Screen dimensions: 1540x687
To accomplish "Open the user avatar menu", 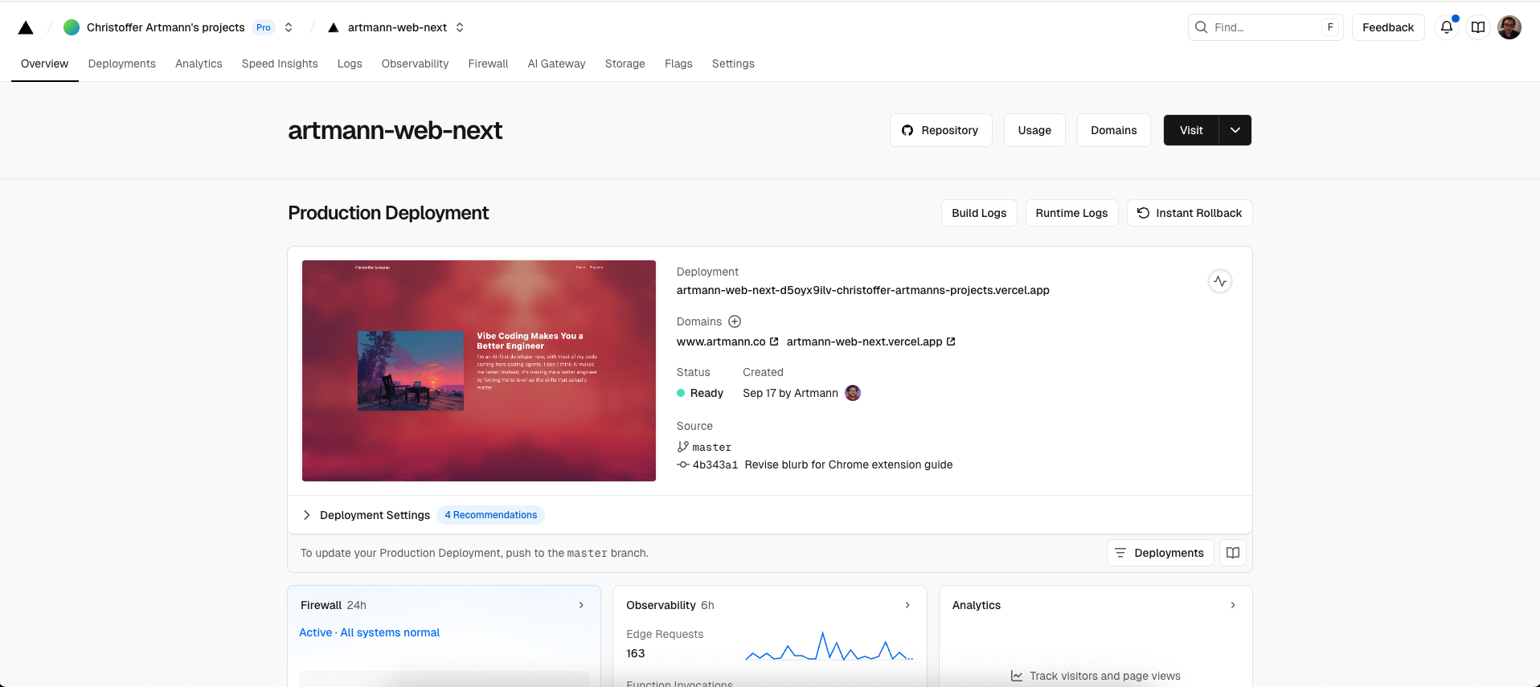I will 1509,27.
